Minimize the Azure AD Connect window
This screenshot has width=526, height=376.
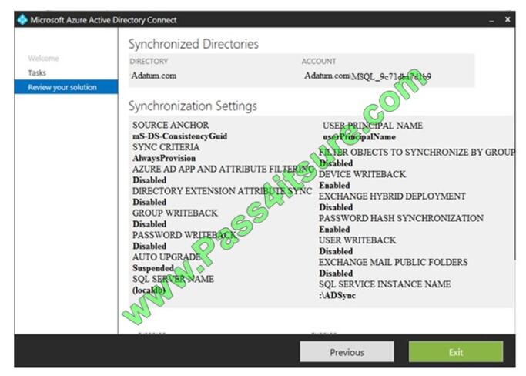[x=491, y=21]
